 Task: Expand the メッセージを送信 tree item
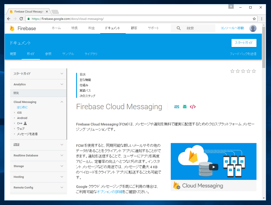pyautogui.click(x=14, y=134)
